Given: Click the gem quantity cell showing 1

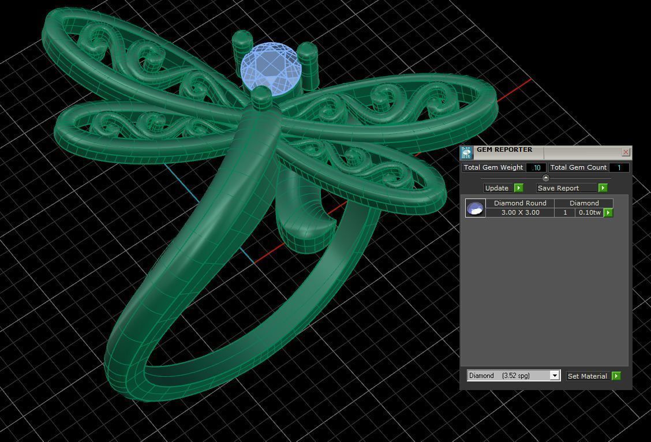Looking at the screenshot, I should pos(565,212).
